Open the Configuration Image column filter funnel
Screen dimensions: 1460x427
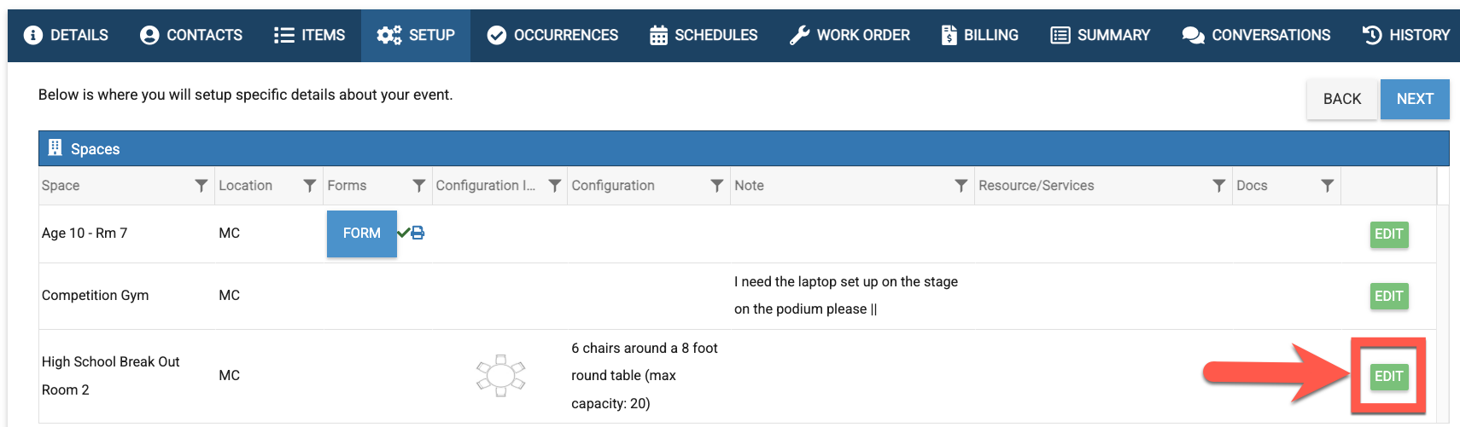click(555, 186)
